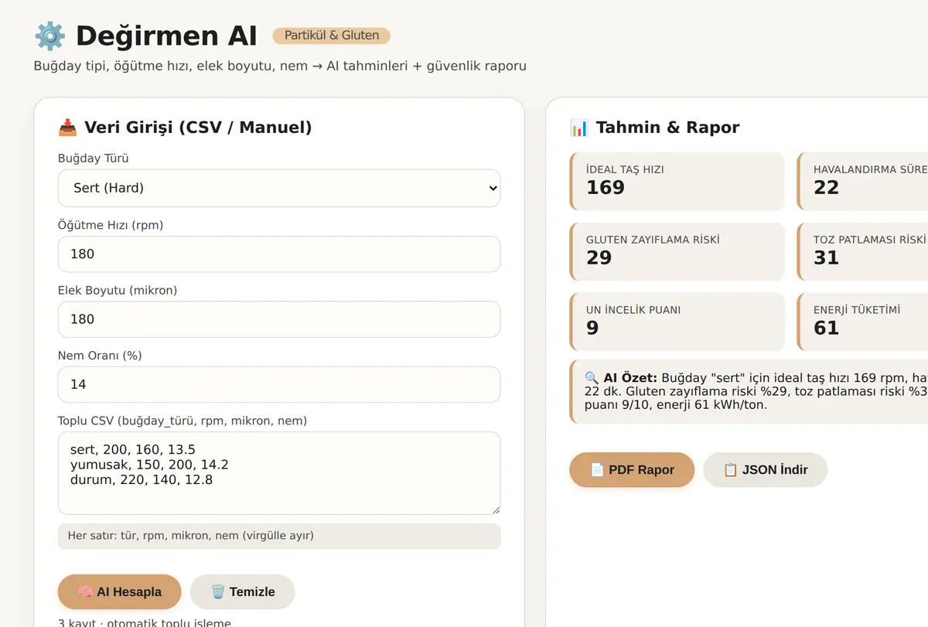Click the Partikül & Gluten badge
The height and width of the screenshot is (627, 928).
(x=332, y=36)
